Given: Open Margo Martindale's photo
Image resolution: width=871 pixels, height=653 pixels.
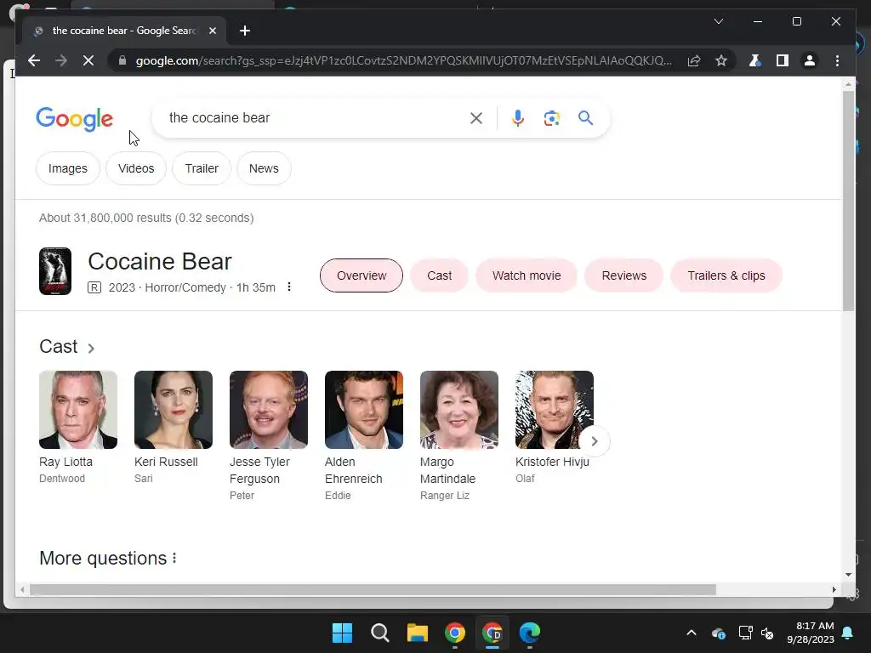Looking at the screenshot, I should pyautogui.click(x=459, y=410).
